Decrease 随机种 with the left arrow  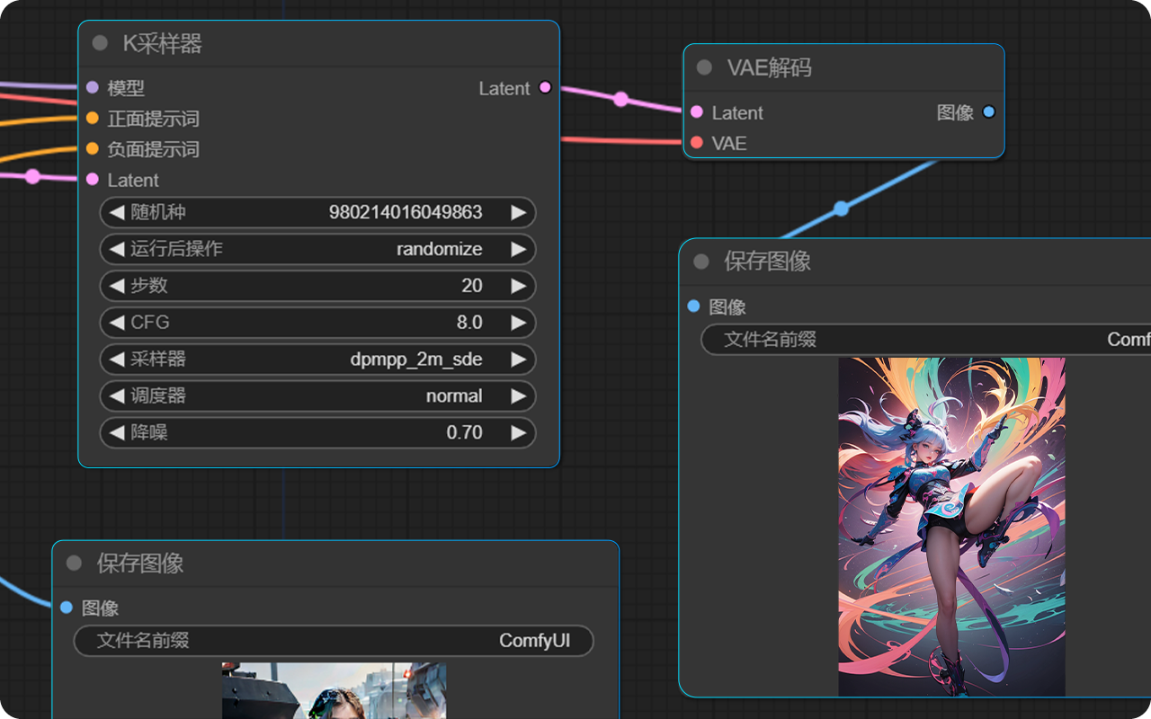116,212
